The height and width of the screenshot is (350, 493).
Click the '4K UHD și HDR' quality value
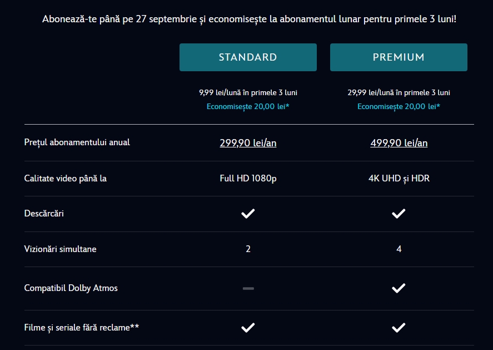pos(399,179)
